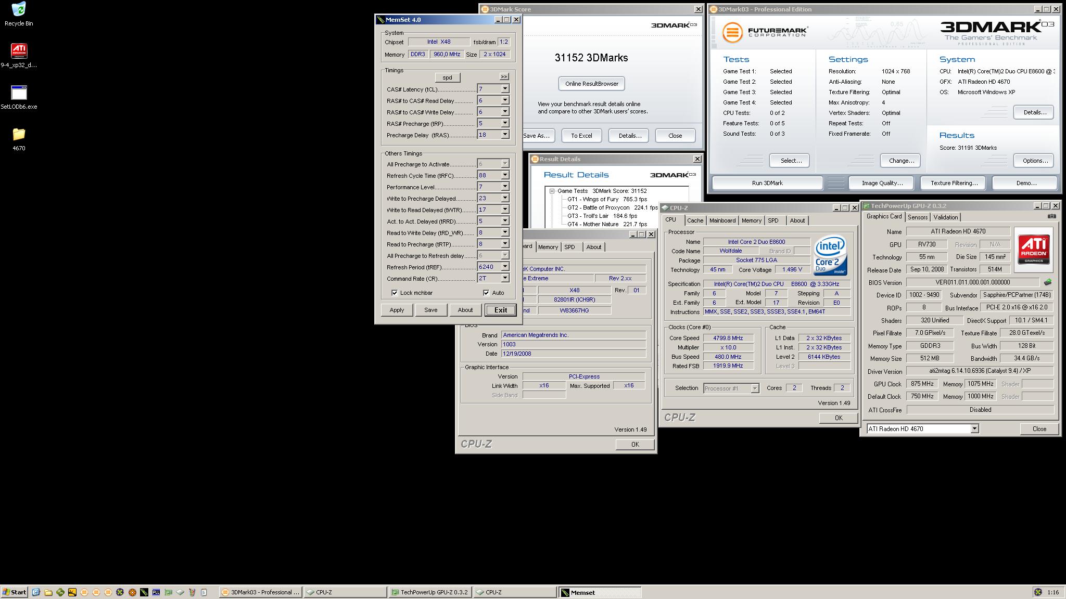Switch to Mainboard tab in front CPU-Z
1066x599 pixels.
click(x=722, y=220)
